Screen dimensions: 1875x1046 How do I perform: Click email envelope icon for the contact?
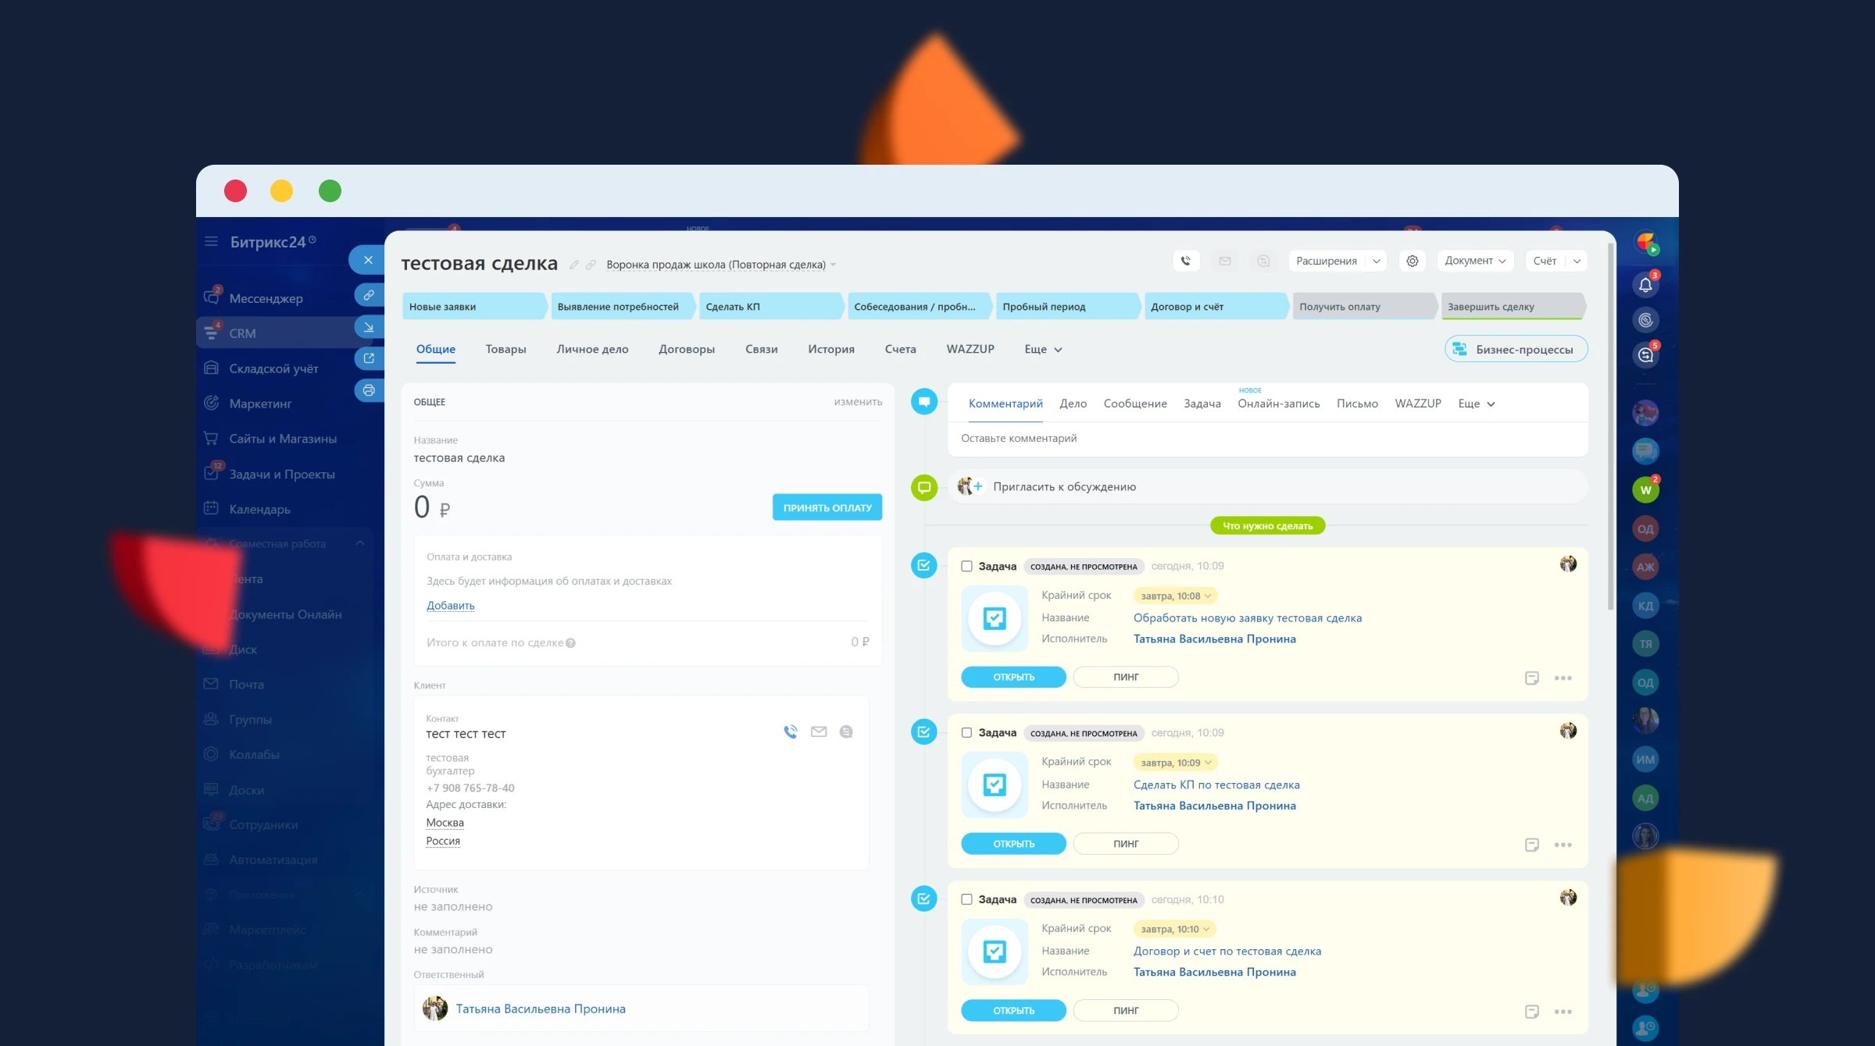819,732
